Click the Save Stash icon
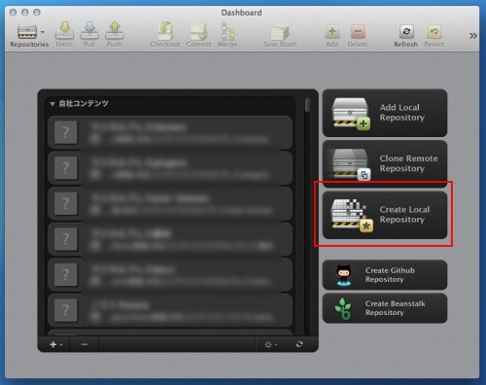The height and width of the screenshot is (385, 486). point(280,32)
